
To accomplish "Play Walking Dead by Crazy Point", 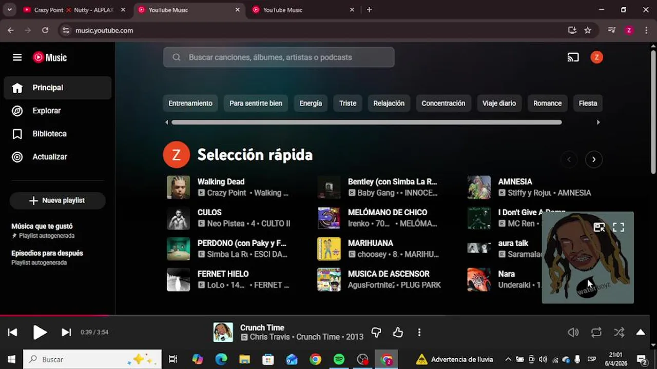I will tap(178, 187).
